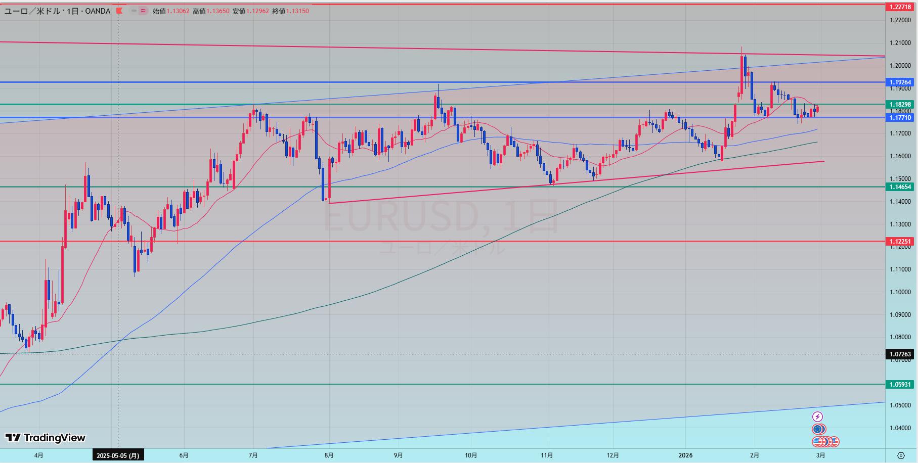Select the 1.12251 red price label
This screenshot has height=463, width=918.
pos(900,242)
